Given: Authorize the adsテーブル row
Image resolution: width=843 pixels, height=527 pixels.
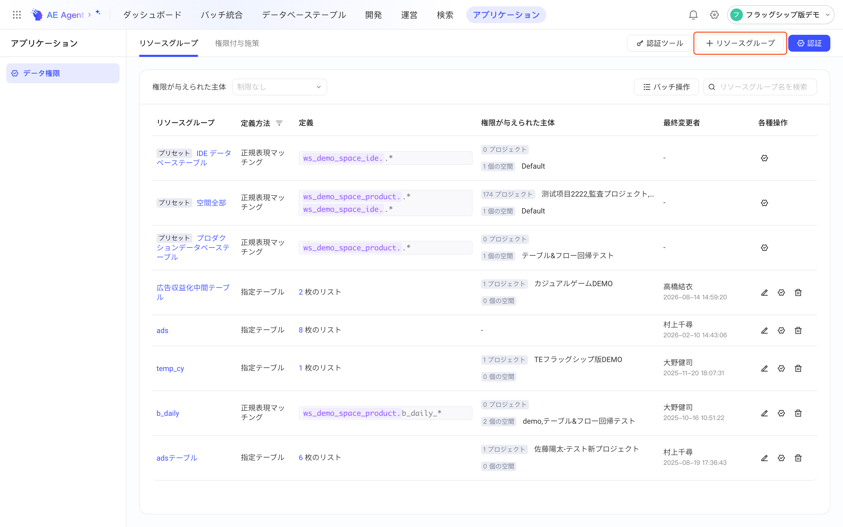Looking at the screenshot, I should (x=781, y=458).
